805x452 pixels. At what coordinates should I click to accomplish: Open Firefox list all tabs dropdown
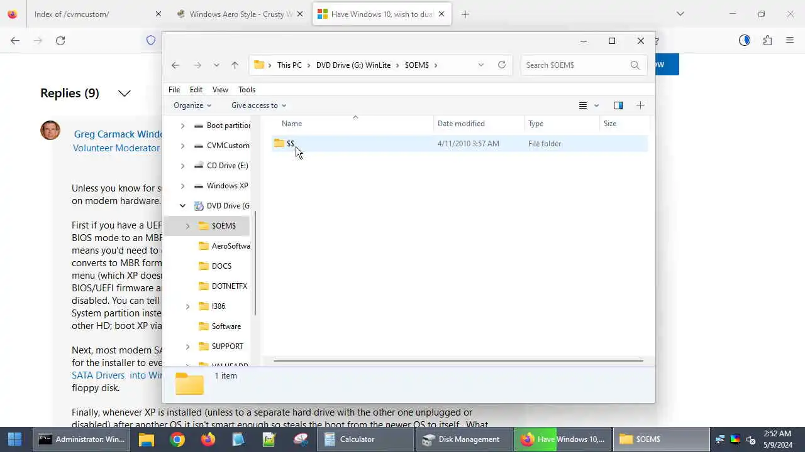(680, 14)
